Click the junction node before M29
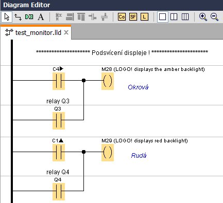This screenshot has height=203, width=223. coord(83,152)
